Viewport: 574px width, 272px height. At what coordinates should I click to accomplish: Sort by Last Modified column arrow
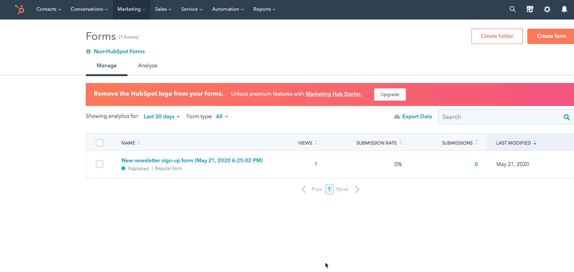tap(535, 143)
